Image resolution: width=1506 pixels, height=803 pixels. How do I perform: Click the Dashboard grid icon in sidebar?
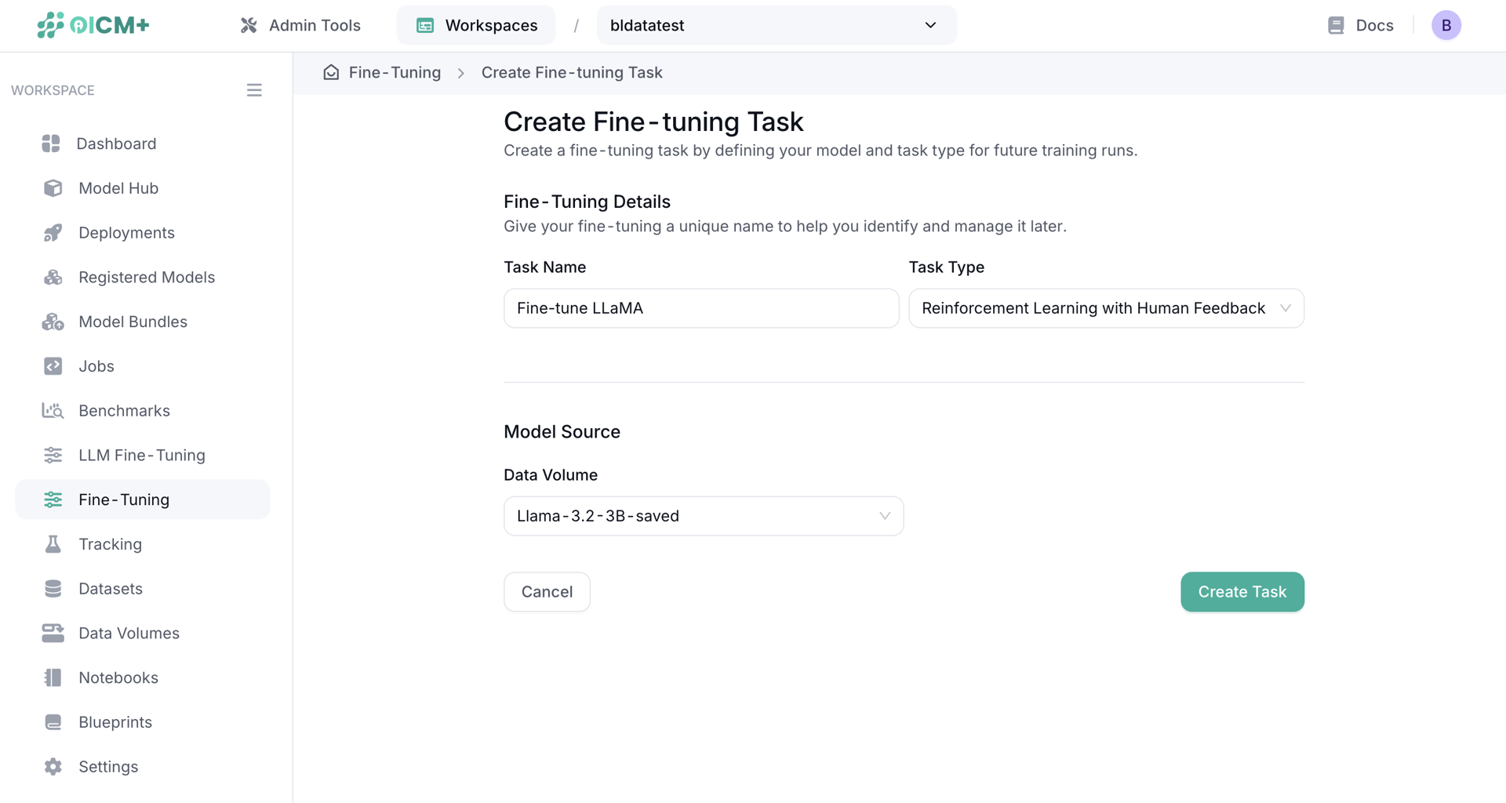[51, 144]
